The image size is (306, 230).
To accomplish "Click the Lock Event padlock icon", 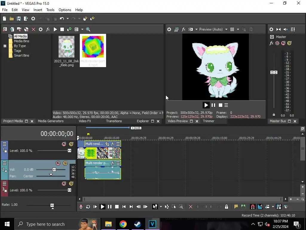I will point(227,207).
